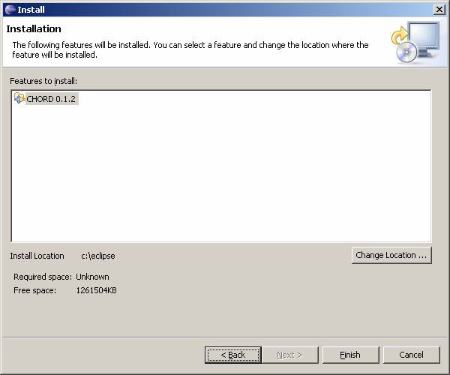Click the greyed-out Next button
This screenshot has height=375, width=450.
click(x=289, y=355)
